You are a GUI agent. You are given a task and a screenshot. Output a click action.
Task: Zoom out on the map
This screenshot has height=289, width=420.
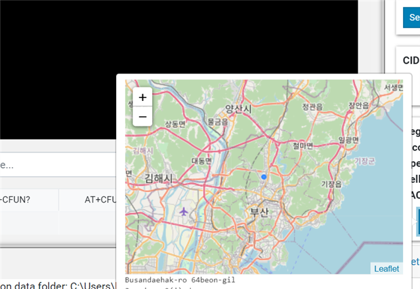click(x=142, y=117)
